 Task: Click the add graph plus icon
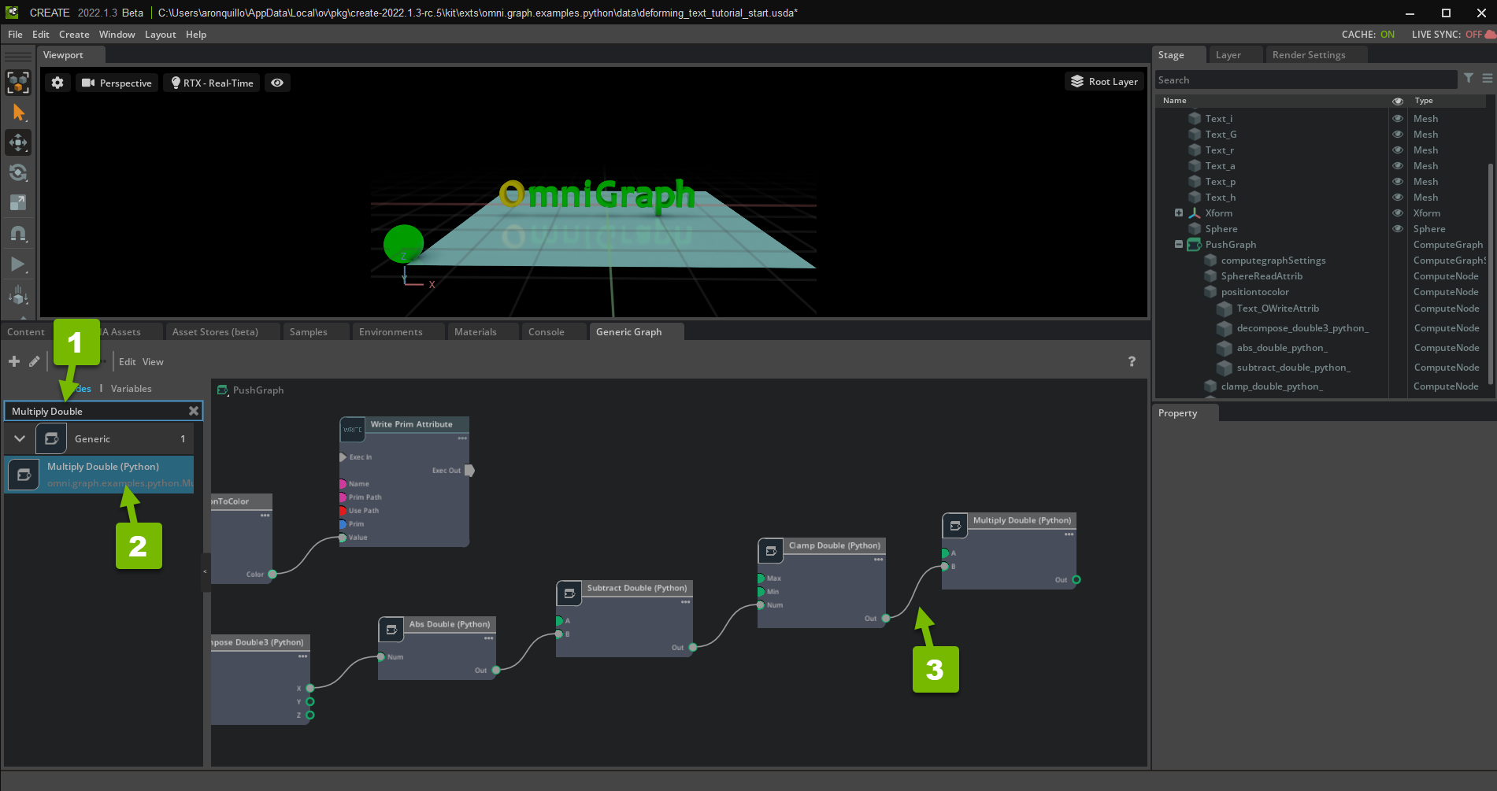(x=14, y=361)
